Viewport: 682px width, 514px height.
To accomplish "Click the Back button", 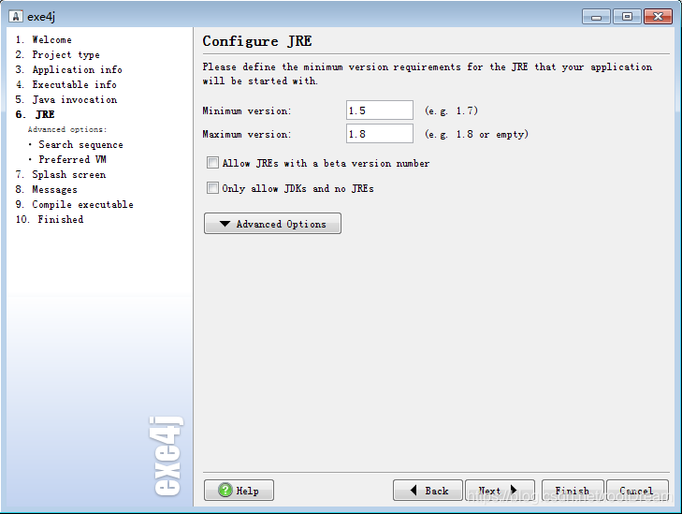I will pyautogui.click(x=428, y=491).
